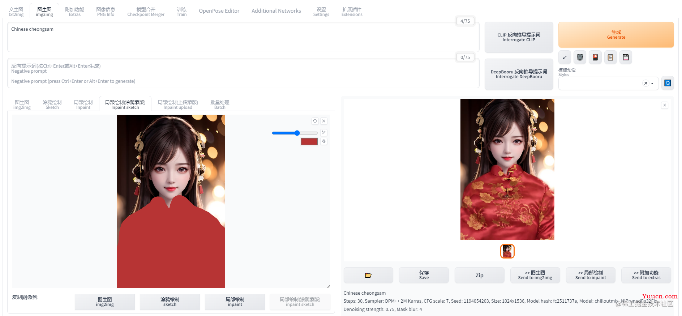The image size is (682, 316).
Task: Select the img2img main tab
Action: click(44, 12)
